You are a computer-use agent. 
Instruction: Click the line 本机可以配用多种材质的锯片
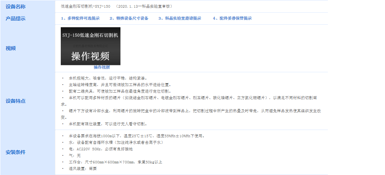tap(189, 101)
